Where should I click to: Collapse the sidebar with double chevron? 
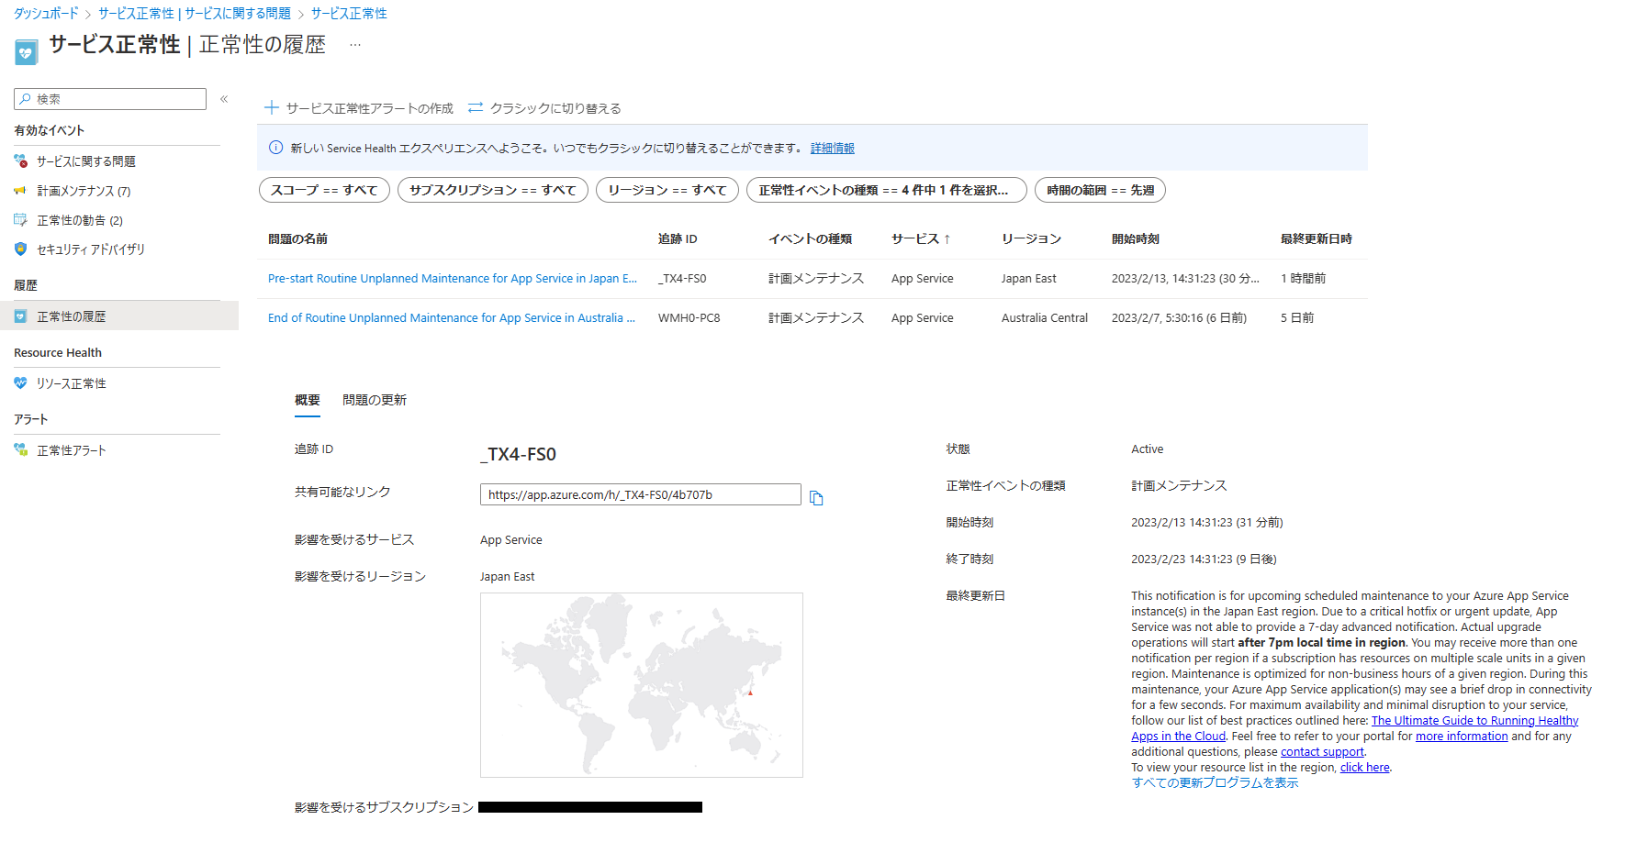tap(224, 99)
